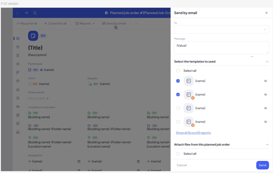Open the comments sidebar icon

pos(18,81)
